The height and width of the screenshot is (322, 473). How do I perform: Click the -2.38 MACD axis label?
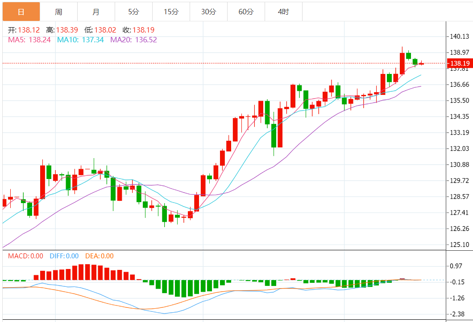[457, 314]
